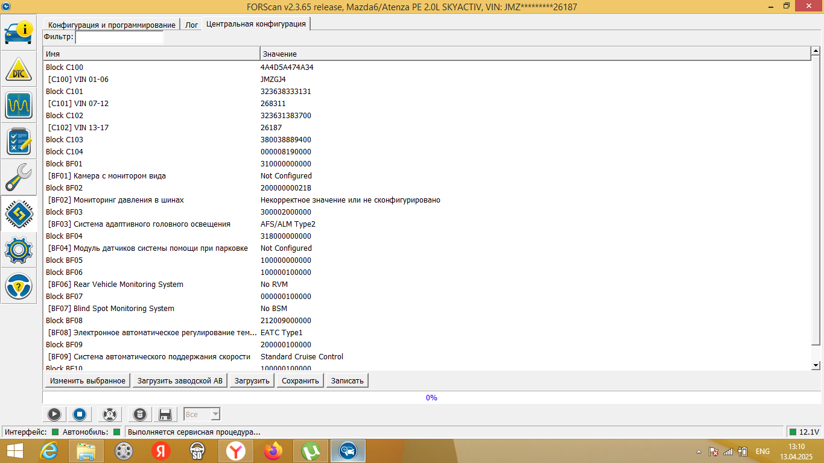
Task: Open the oscilloscope live data section
Action: [19, 106]
